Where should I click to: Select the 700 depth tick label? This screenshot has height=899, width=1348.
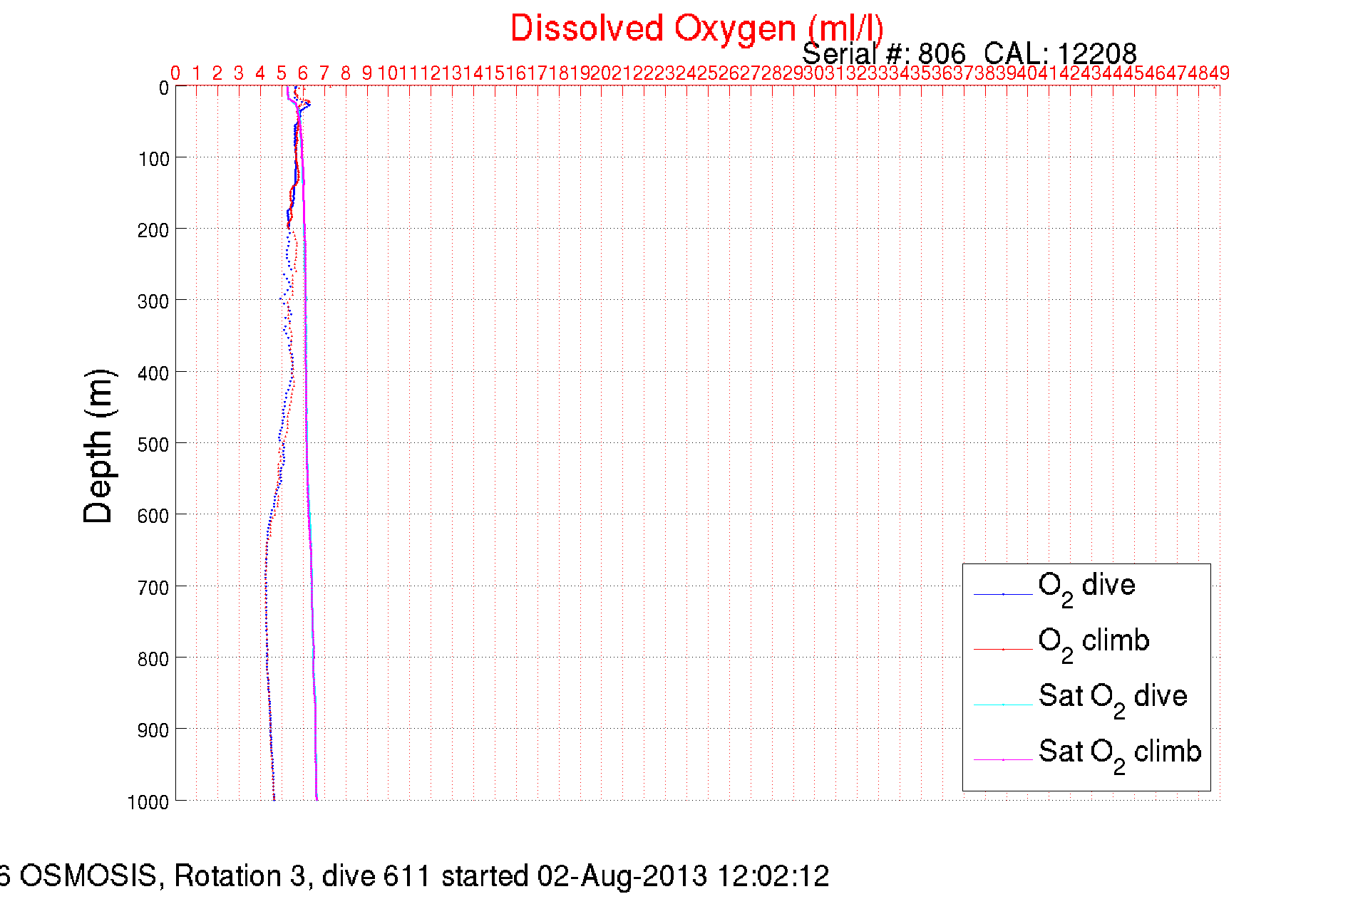pyautogui.click(x=153, y=588)
